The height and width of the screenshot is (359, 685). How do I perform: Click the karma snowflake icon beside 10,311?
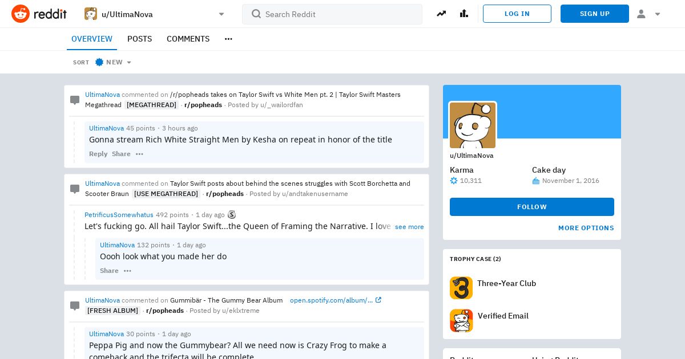pyautogui.click(x=454, y=181)
